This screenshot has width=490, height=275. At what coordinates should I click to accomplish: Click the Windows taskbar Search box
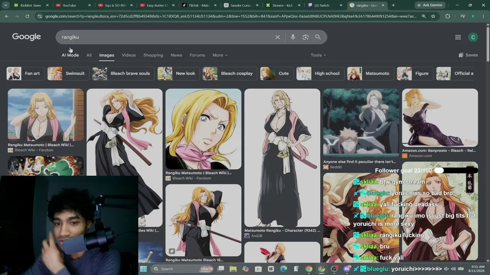point(182,269)
